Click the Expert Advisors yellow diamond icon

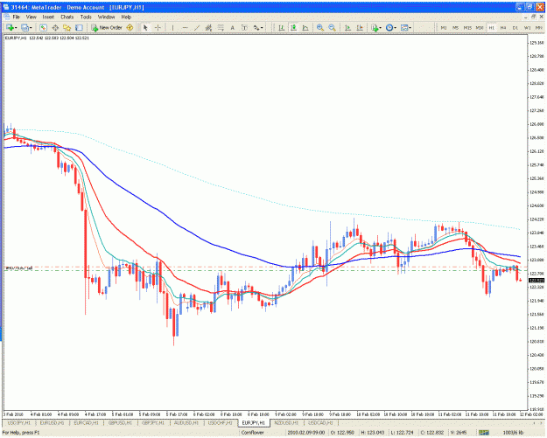(x=130, y=27)
